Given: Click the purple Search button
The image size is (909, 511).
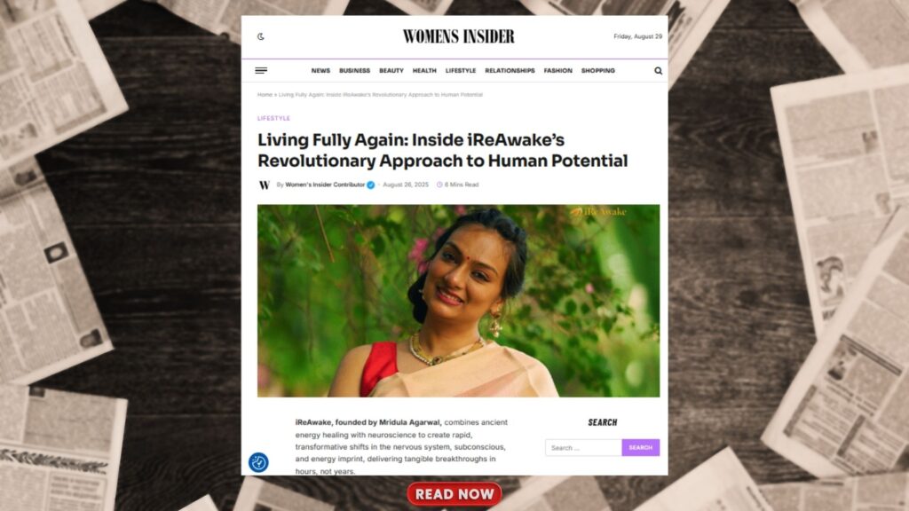Looking at the screenshot, I should pos(641,447).
